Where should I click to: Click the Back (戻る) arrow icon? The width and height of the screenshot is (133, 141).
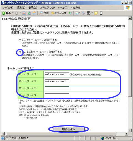[4, 13]
